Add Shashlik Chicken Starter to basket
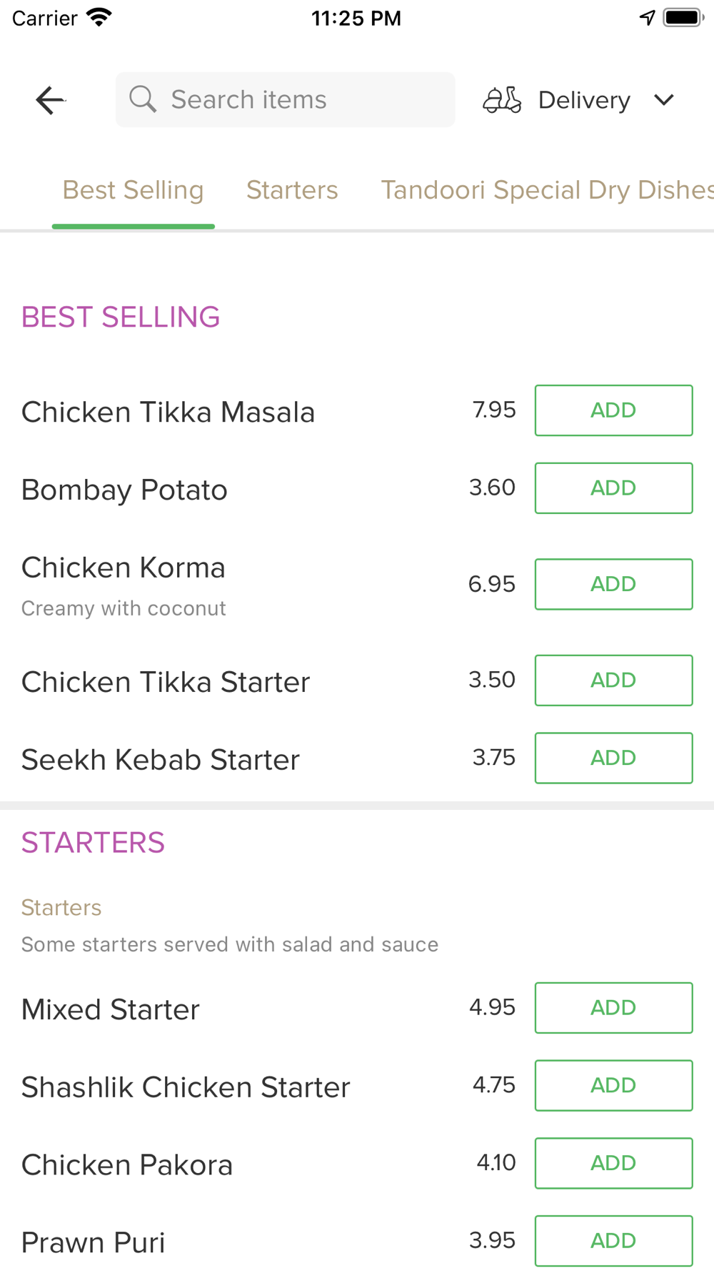The width and height of the screenshot is (714, 1271). 613,1086
